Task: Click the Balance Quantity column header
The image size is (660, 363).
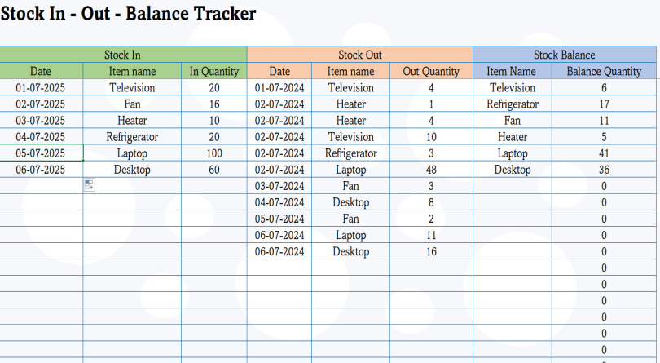Action: (x=604, y=71)
